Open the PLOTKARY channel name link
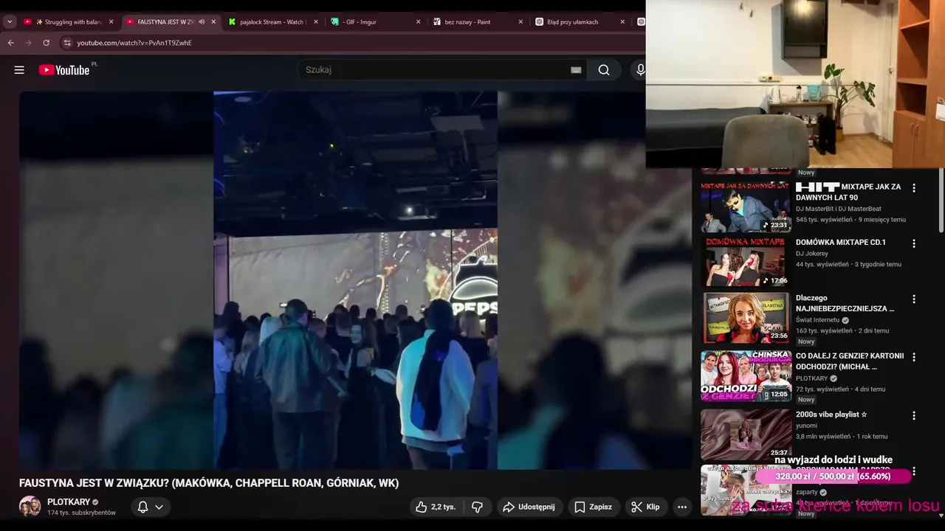This screenshot has width=945, height=531. point(69,502)
